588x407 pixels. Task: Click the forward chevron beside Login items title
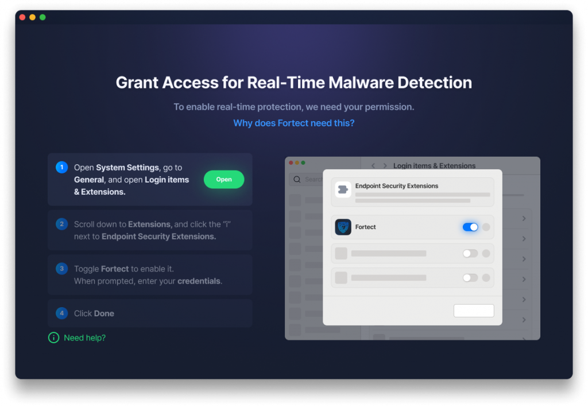coord(385,166)
